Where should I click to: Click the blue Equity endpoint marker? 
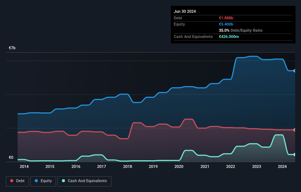[x=295, y=71]
